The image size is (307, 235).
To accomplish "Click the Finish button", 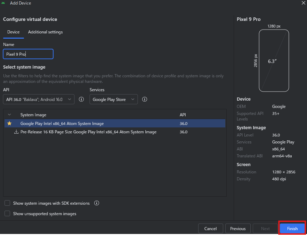I will click(292, 228).
